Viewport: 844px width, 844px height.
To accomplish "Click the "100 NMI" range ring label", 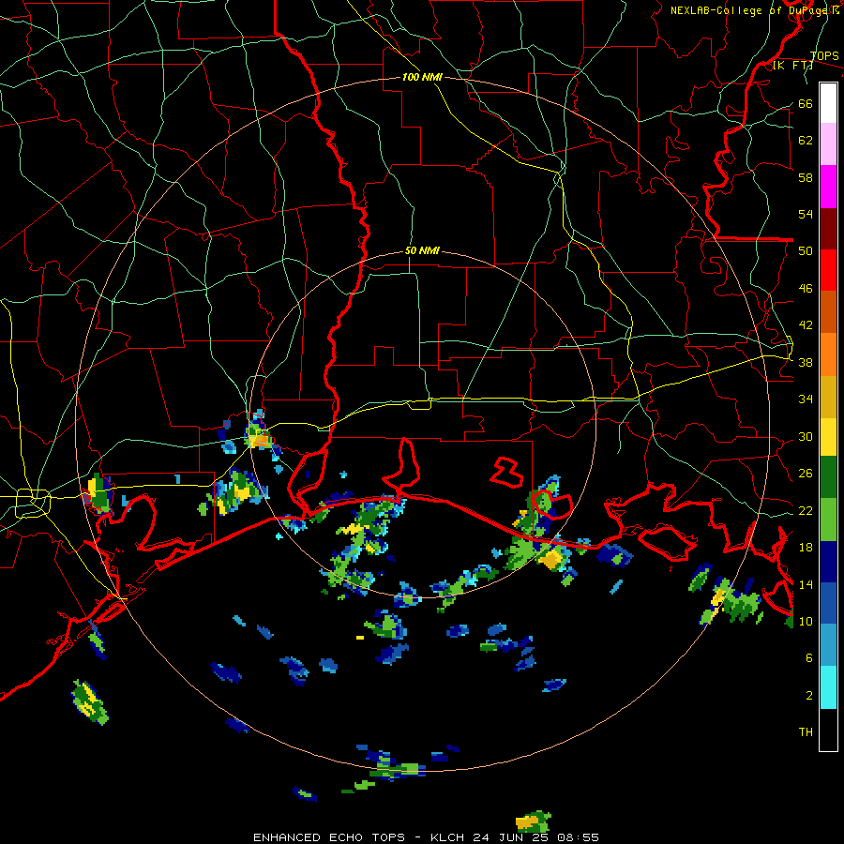I will tap(422, 77).
